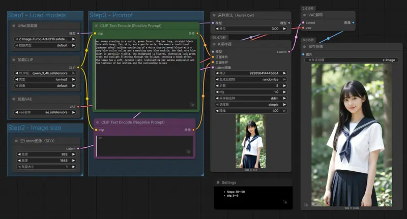Toggle collapse on Positive Prompt node
Screen dimensions: 407x219
[98, 25]
